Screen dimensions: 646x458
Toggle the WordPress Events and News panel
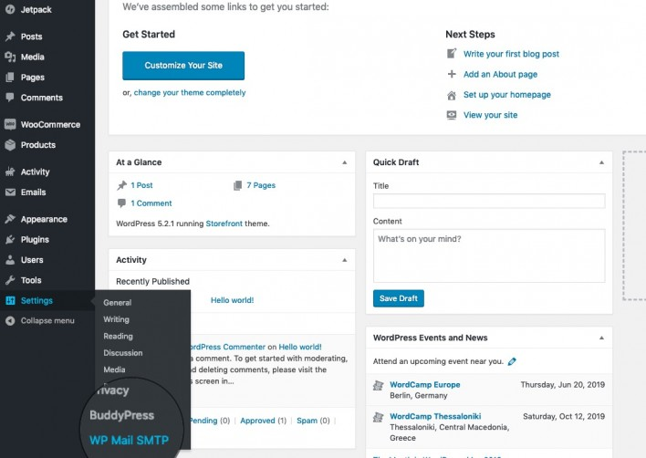pyautogui.click(x=601, y=338)
